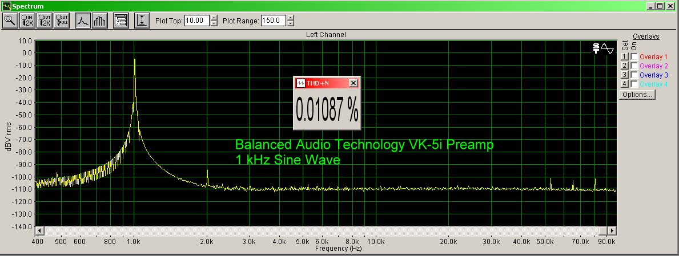The image size is (679, 256).
Task: Enable Overlay 3 checkbox
Action: (634, 75)
